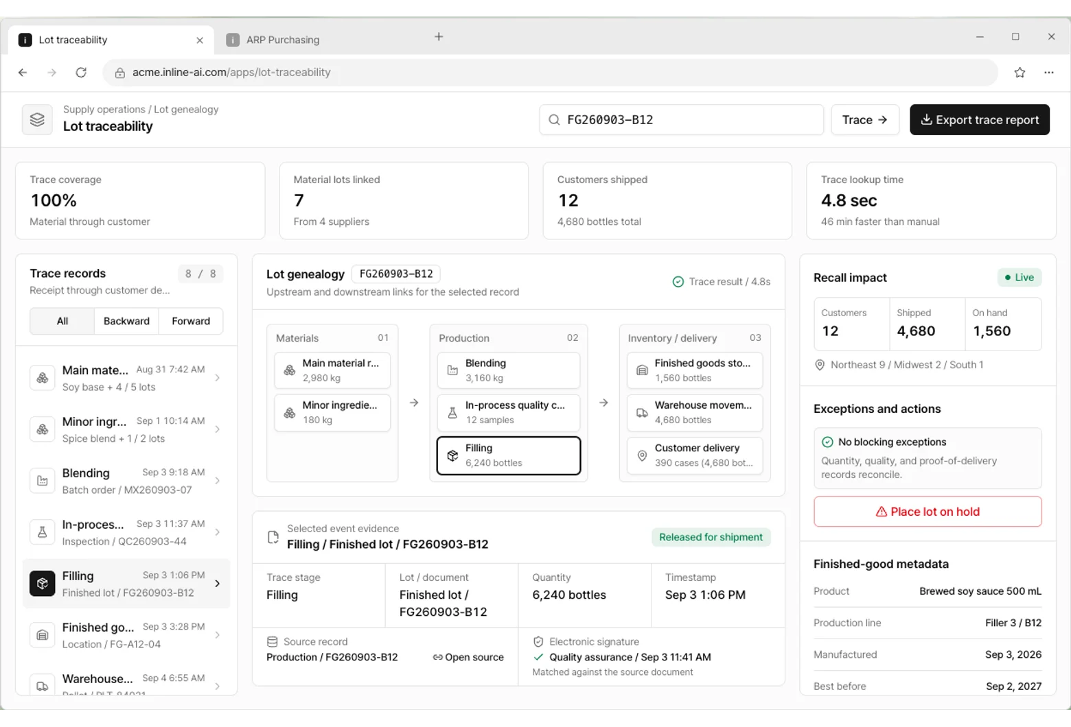Click the Export trace report button
Viewport: 1071px width, 727px height.
click(980, 120)
